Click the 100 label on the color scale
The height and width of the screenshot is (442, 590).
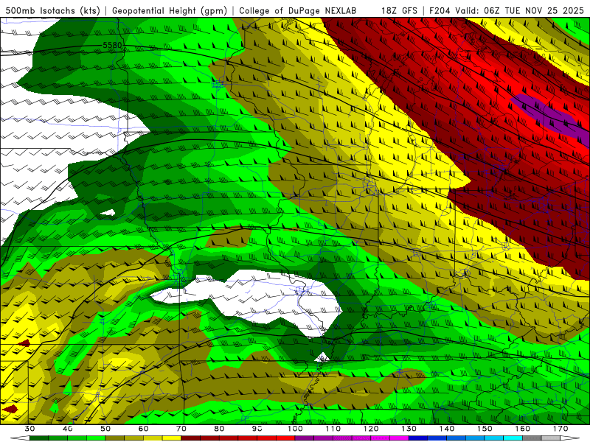pos(295,429)
